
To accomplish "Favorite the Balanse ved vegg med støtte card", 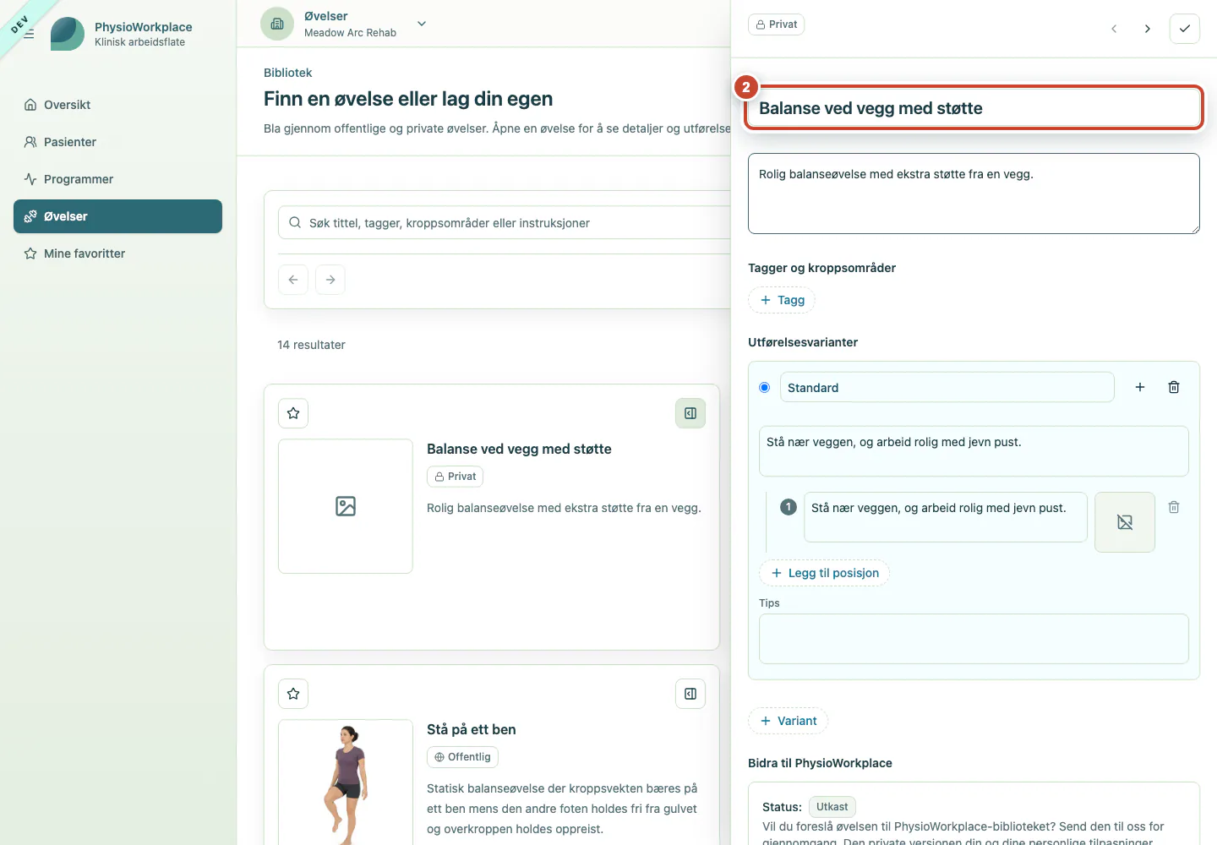I will (x=293, y=413).
